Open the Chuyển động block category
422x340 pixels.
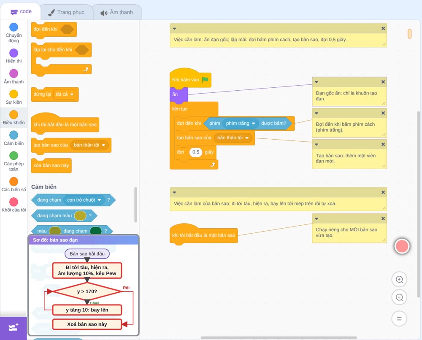click(14, 32)
